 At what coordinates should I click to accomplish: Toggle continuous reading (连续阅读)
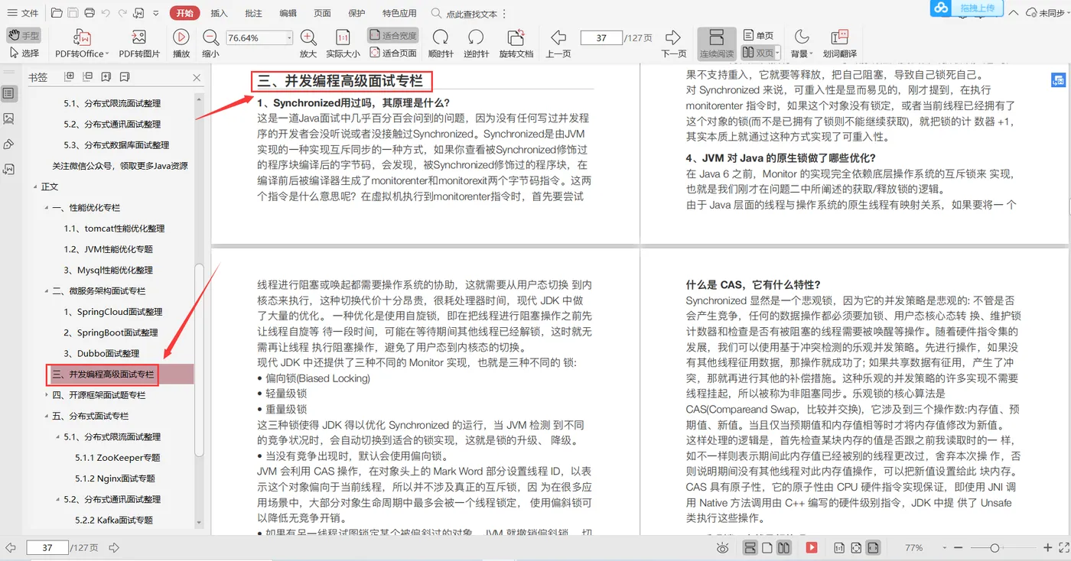[x=717, y=44]
